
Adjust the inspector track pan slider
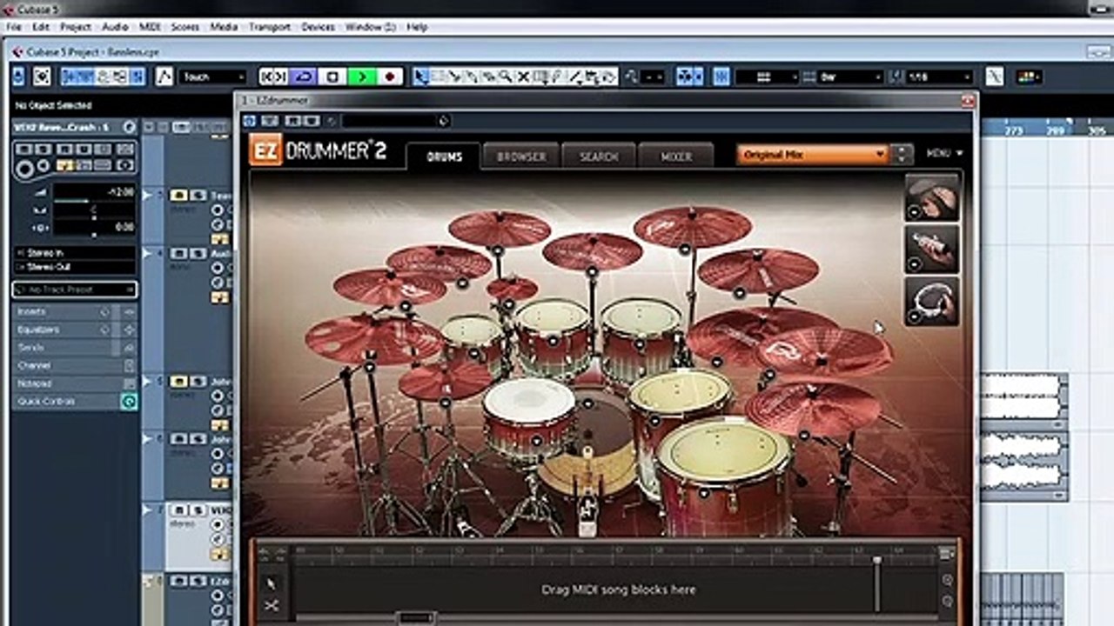[x=94, y=211]
